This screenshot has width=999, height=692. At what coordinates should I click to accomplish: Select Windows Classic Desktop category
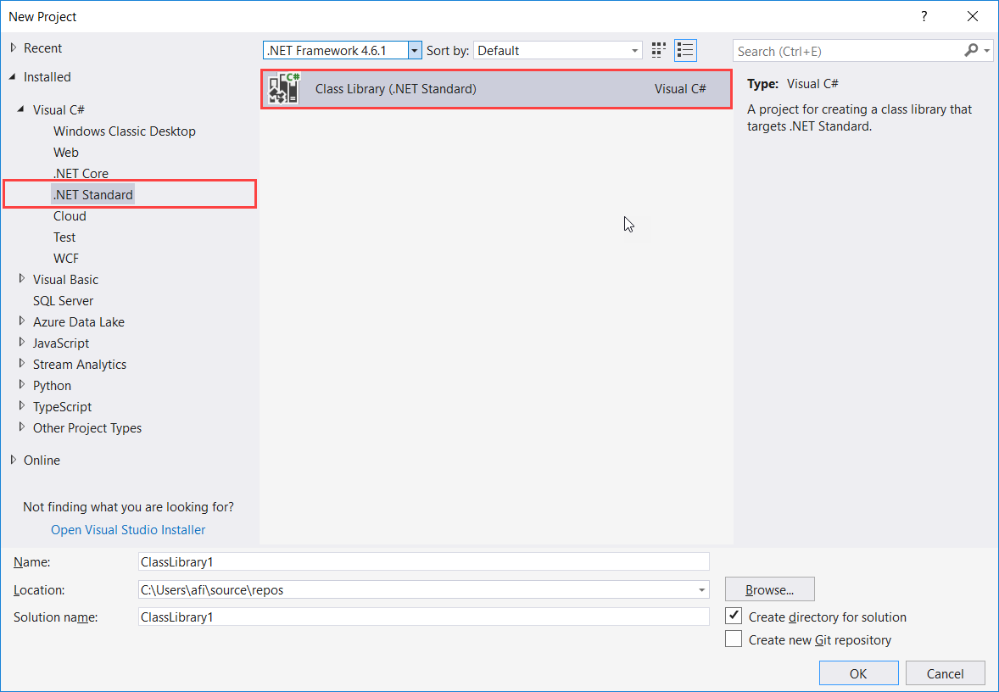click(x=124, y=131)
